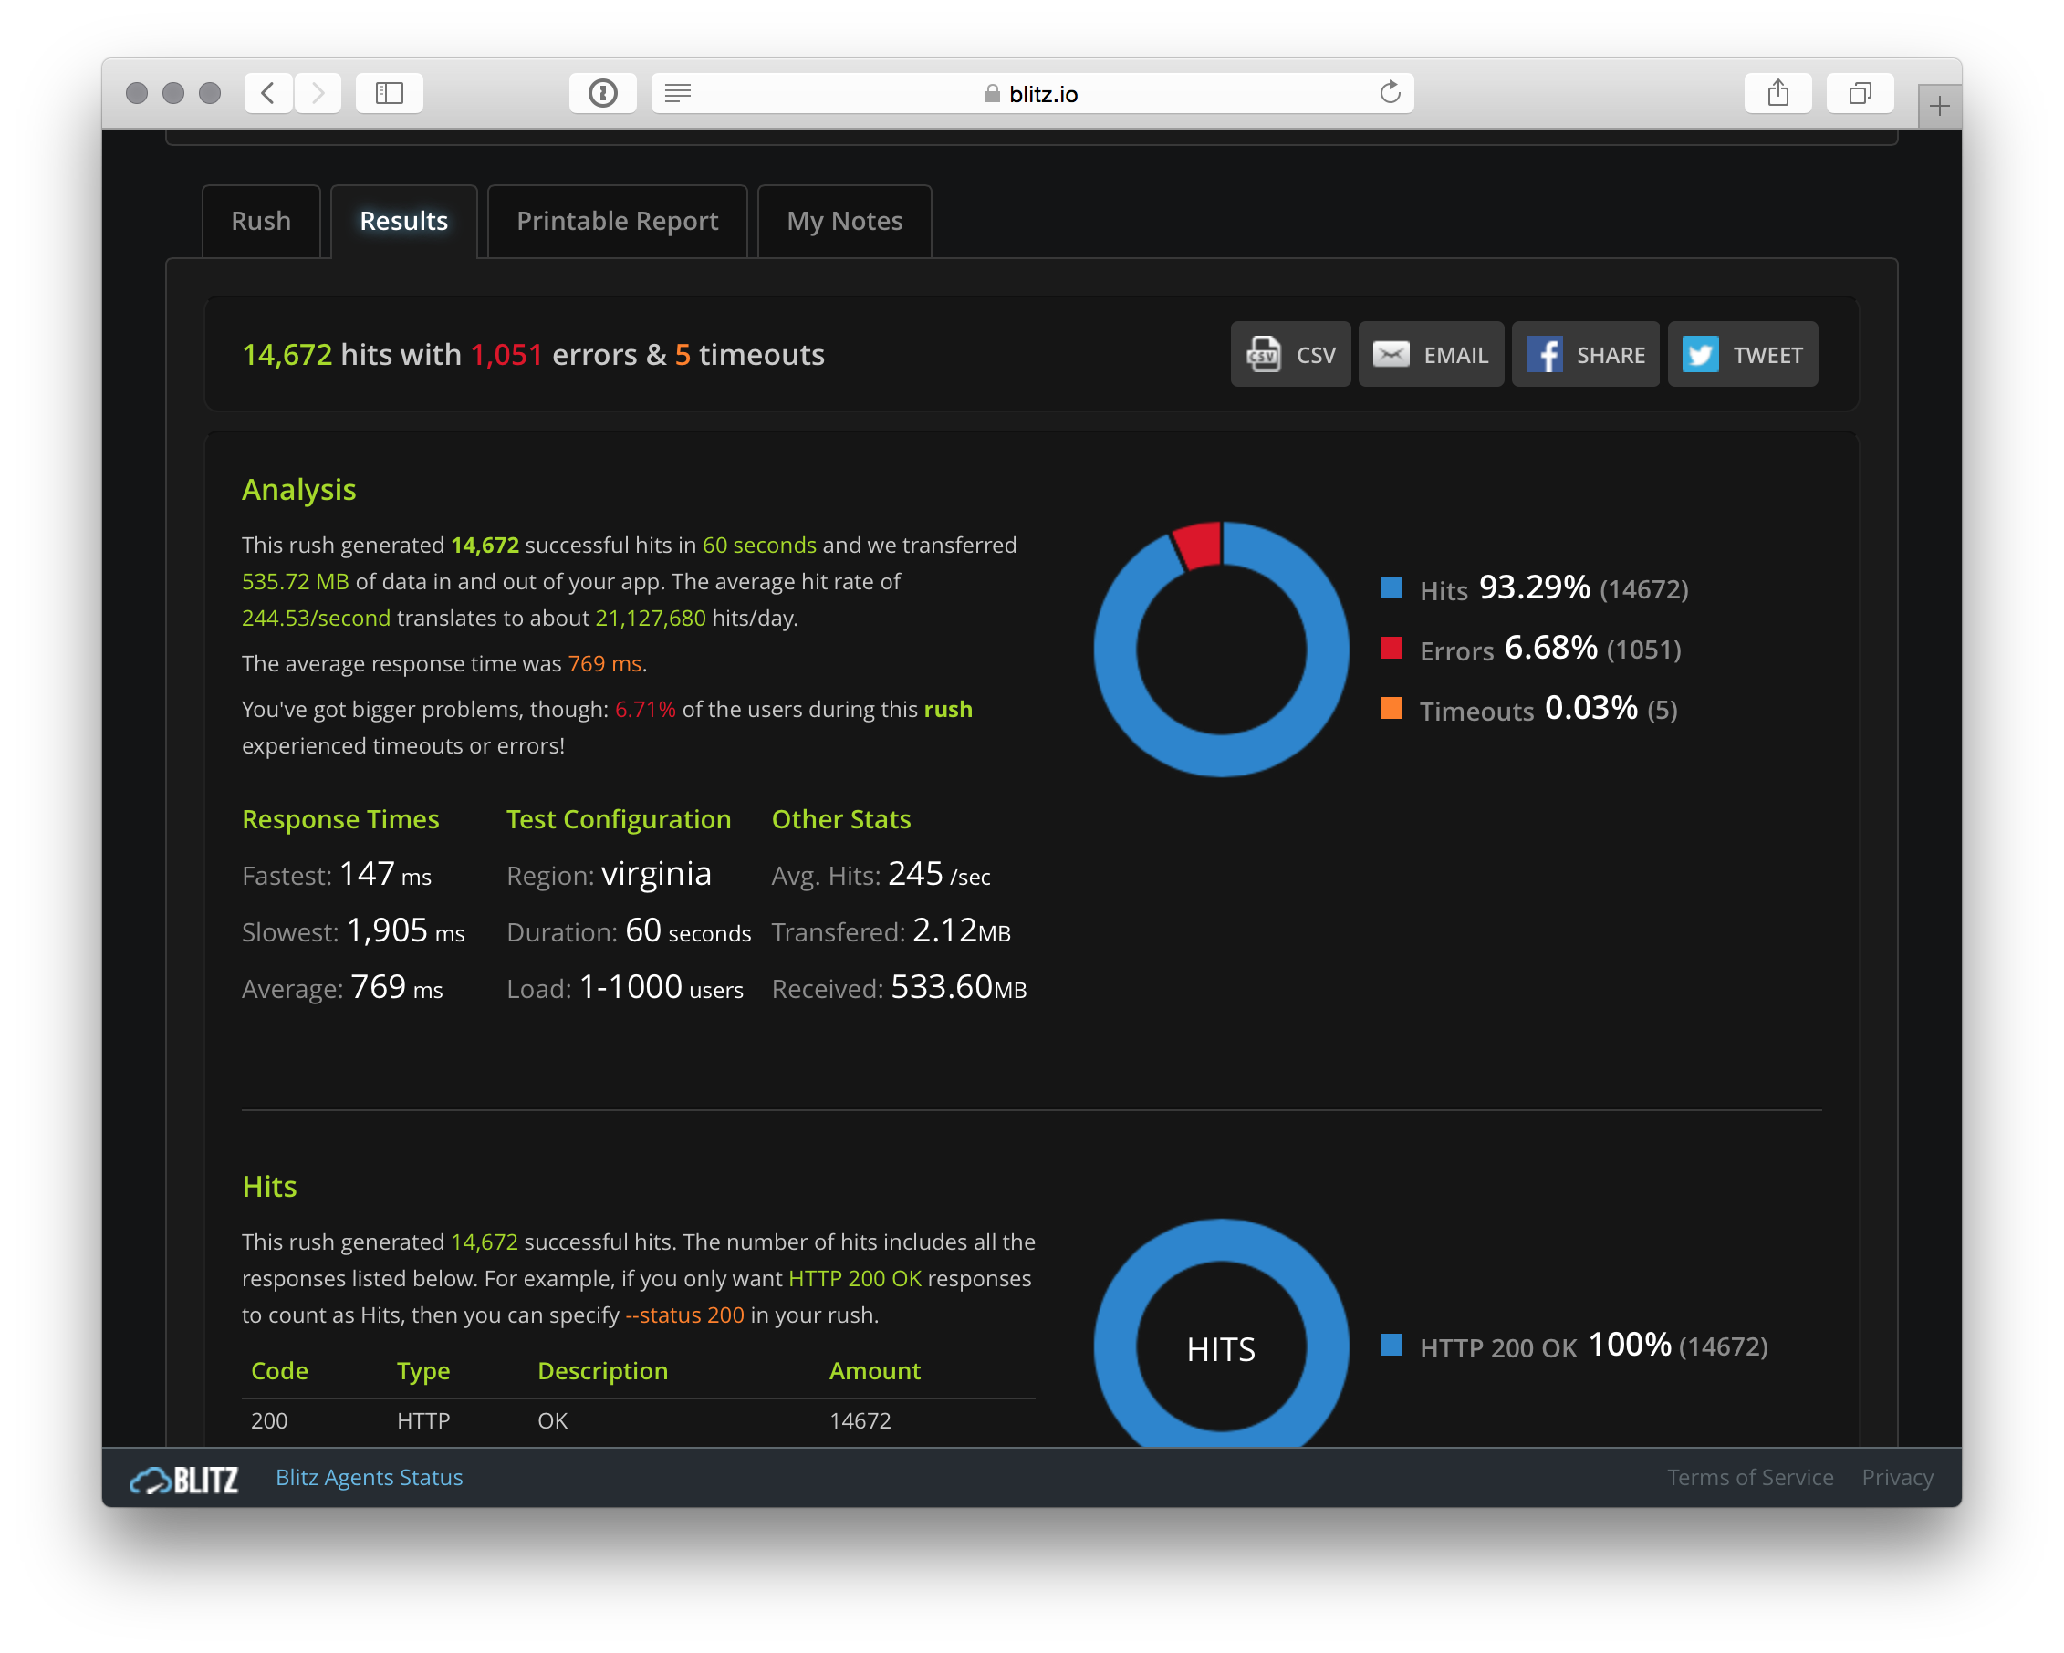Click the red errors slice of donut
Viewport: 2064px width, 1653px height.
(x=1201, y=546)
